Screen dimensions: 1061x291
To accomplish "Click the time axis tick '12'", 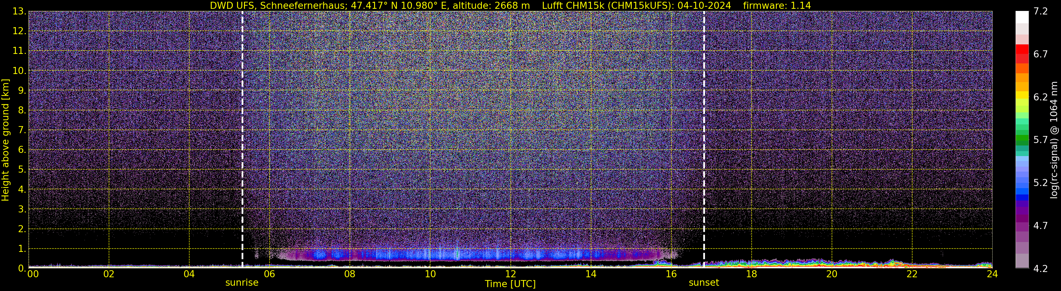I will (510, 274).
